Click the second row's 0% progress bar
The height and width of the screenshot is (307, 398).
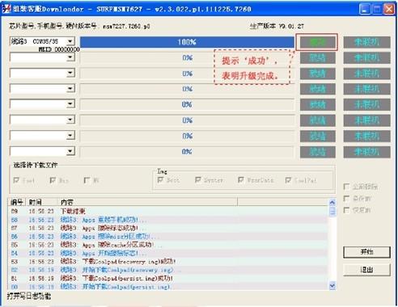coord(187,57)
